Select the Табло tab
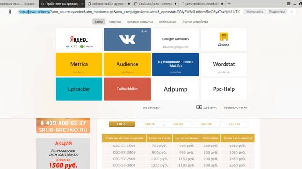 click(99, 22)
